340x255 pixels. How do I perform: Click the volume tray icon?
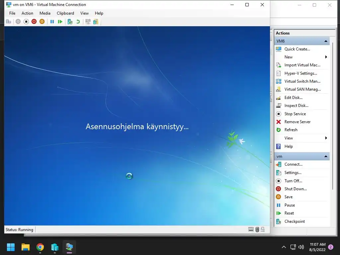coord(301,247)
